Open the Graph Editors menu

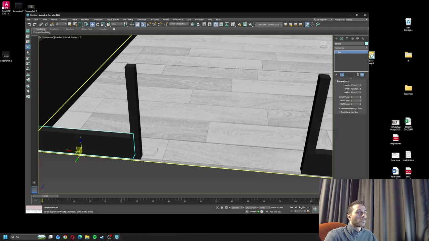coord(113,19)
